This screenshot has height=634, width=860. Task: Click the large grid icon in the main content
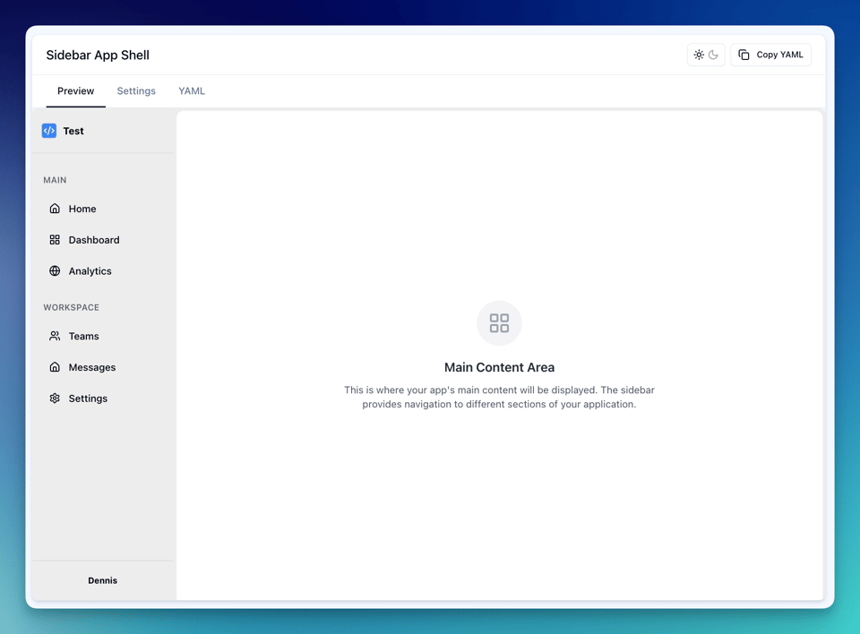(499, 323)
